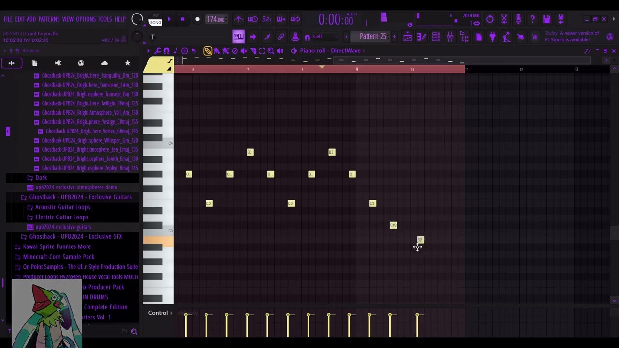619x348 pixels.
Task: Open the piano roll magnet snap options
Action: [x=166, y=51]
